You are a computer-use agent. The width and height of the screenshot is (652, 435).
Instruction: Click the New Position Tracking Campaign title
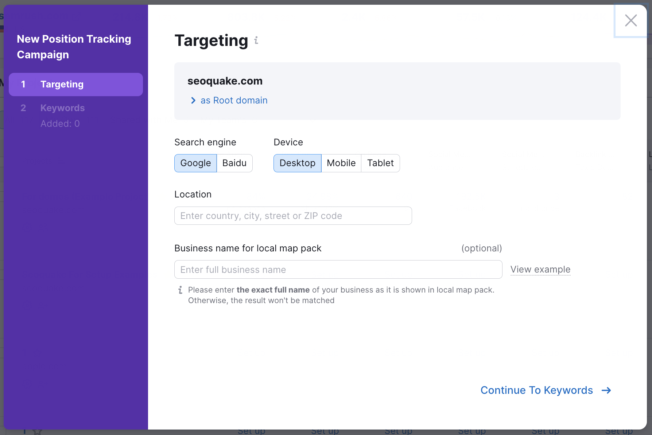pos(74,47)
